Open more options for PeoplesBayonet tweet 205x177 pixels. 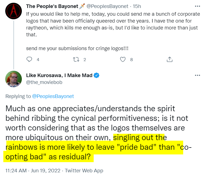(197, 6)
